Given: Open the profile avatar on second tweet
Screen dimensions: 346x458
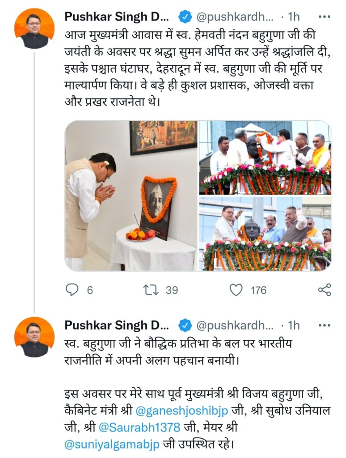Looking at the screenshot, I should 34,337.
